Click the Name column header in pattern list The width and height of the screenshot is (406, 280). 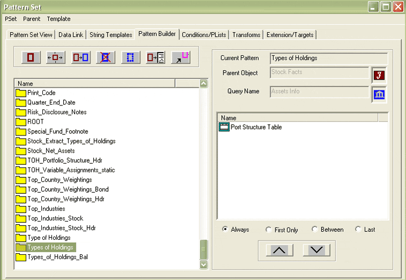(95, 84)
